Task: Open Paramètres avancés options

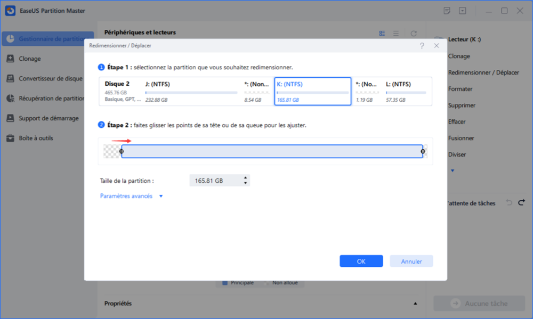Action: [126, 196]
